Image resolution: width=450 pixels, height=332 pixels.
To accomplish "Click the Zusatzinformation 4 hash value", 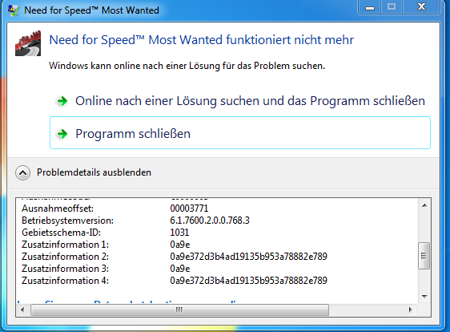I will click(x=248, y=281).
